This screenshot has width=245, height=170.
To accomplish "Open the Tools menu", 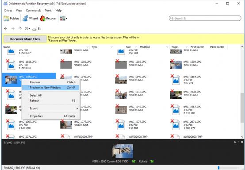I will pos(48,11).
